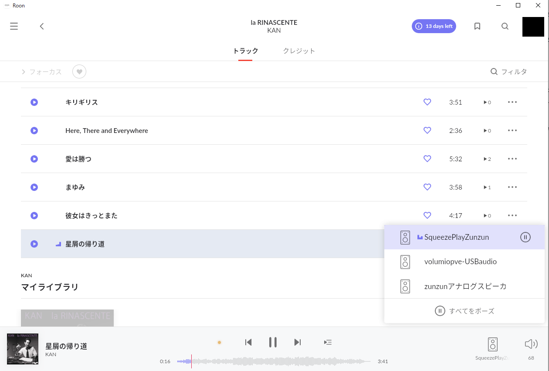The image size is (549, 371).
Task: Open artist KAN in the footer
Action: pyautogui.click(x=51, y=354)
